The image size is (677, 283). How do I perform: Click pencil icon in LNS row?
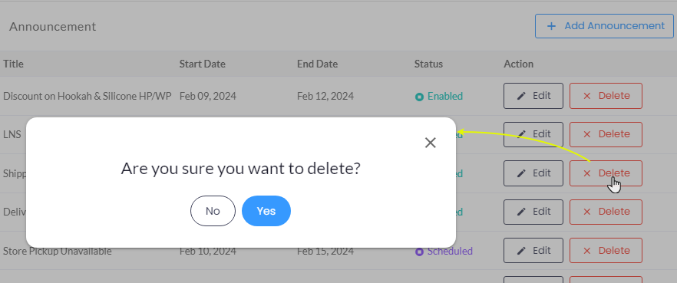tap(522, 135)
